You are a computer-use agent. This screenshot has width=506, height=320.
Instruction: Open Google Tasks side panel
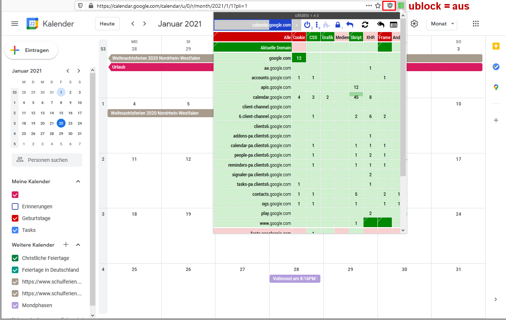point(496,67)
